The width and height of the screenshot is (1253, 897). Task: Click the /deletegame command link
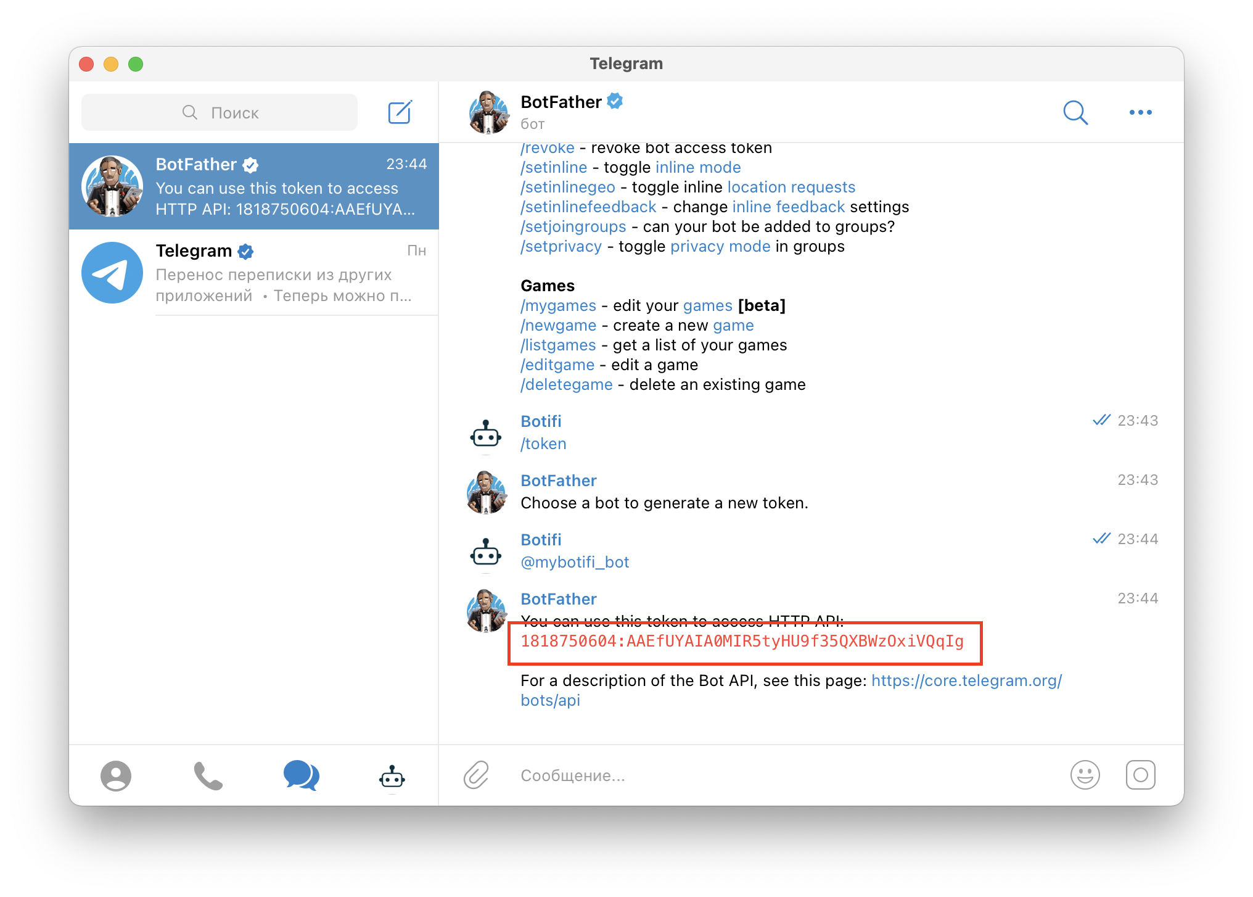(567, 384)
